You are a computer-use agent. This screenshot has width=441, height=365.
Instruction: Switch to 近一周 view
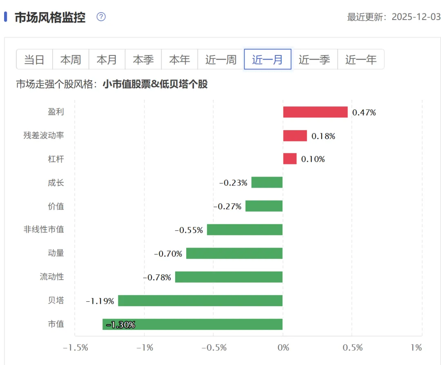click(x=221, y=59)
